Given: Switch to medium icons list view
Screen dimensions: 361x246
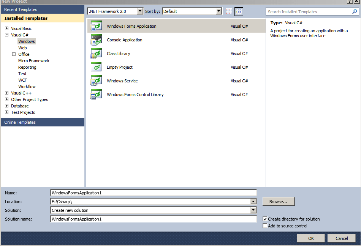Looking at the screenshot, I should click(x=239, y=11).
